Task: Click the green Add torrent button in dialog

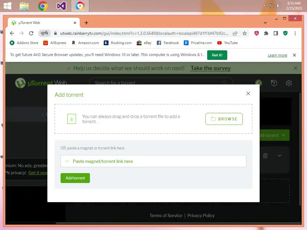Action: [75, 178]
